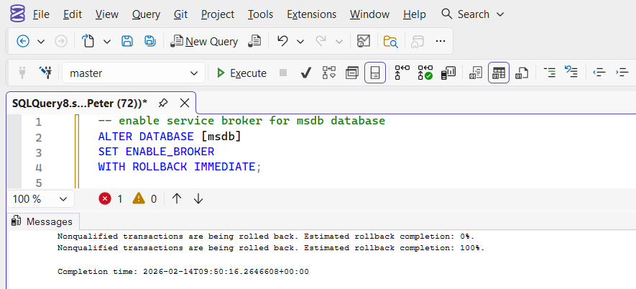The height and width of the screenshot is (289, 636).
Task: Open the Edit menu
Action: pos(72,14)
